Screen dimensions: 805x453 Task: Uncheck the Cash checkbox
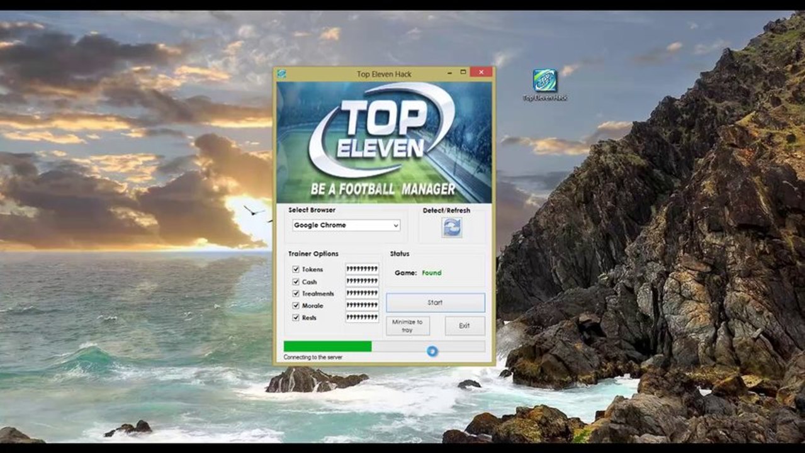(x=296, y=282)
